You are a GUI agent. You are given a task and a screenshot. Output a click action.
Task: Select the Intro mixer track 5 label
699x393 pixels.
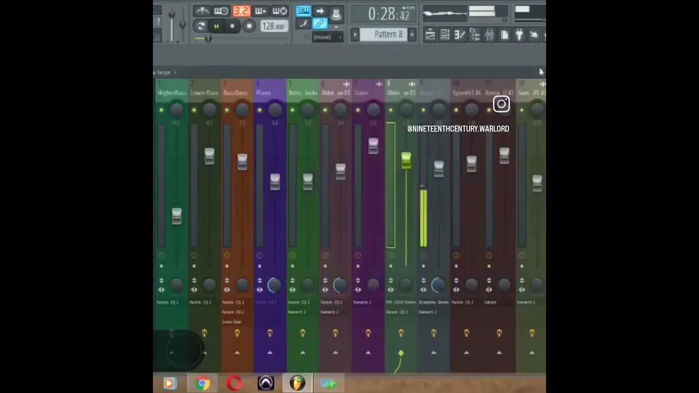[x=303, y=93]
